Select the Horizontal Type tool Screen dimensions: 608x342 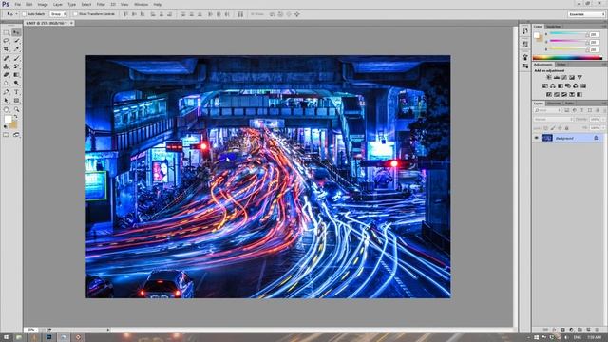(x=16, y=92)
